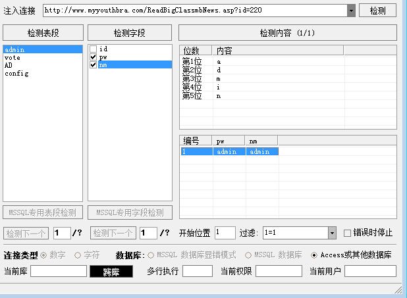Select the 第4位 row
Image resolution: width=407 pixels, height=298 pixels.
click(x=288, y=87)
